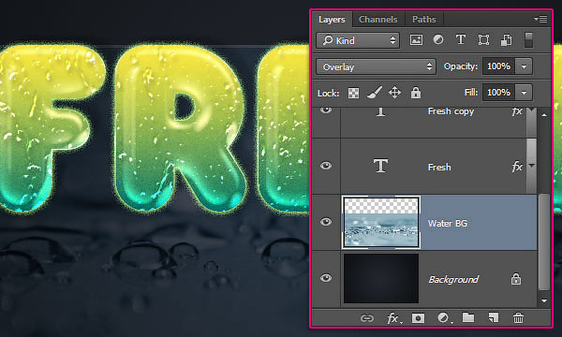Switch to the Paths tab
Screen dimensions: 562x337
424,20
